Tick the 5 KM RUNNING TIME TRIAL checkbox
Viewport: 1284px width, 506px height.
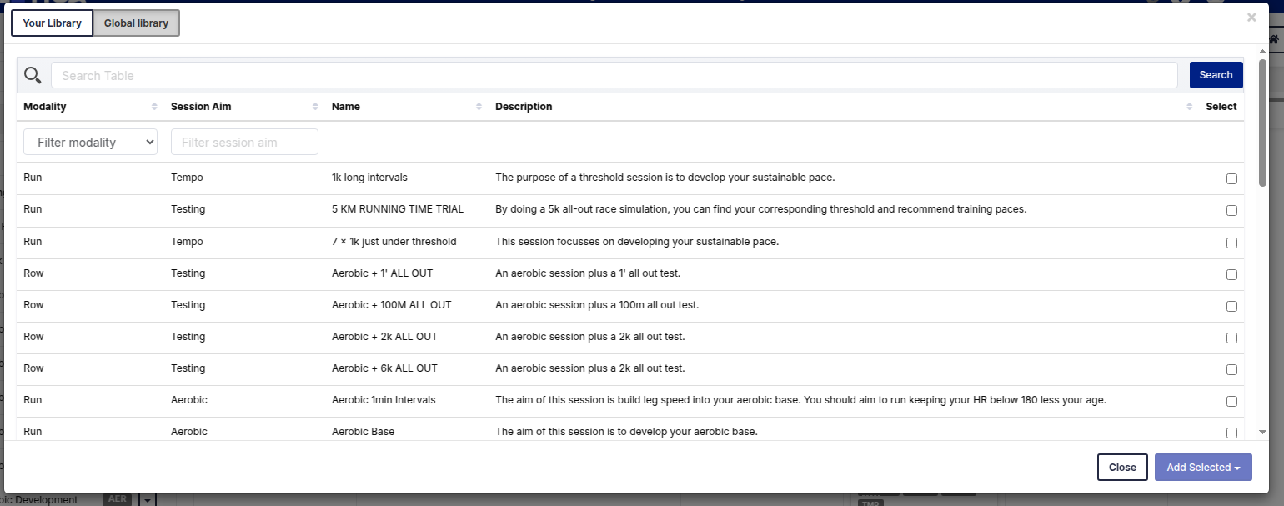coord(1231,211)
